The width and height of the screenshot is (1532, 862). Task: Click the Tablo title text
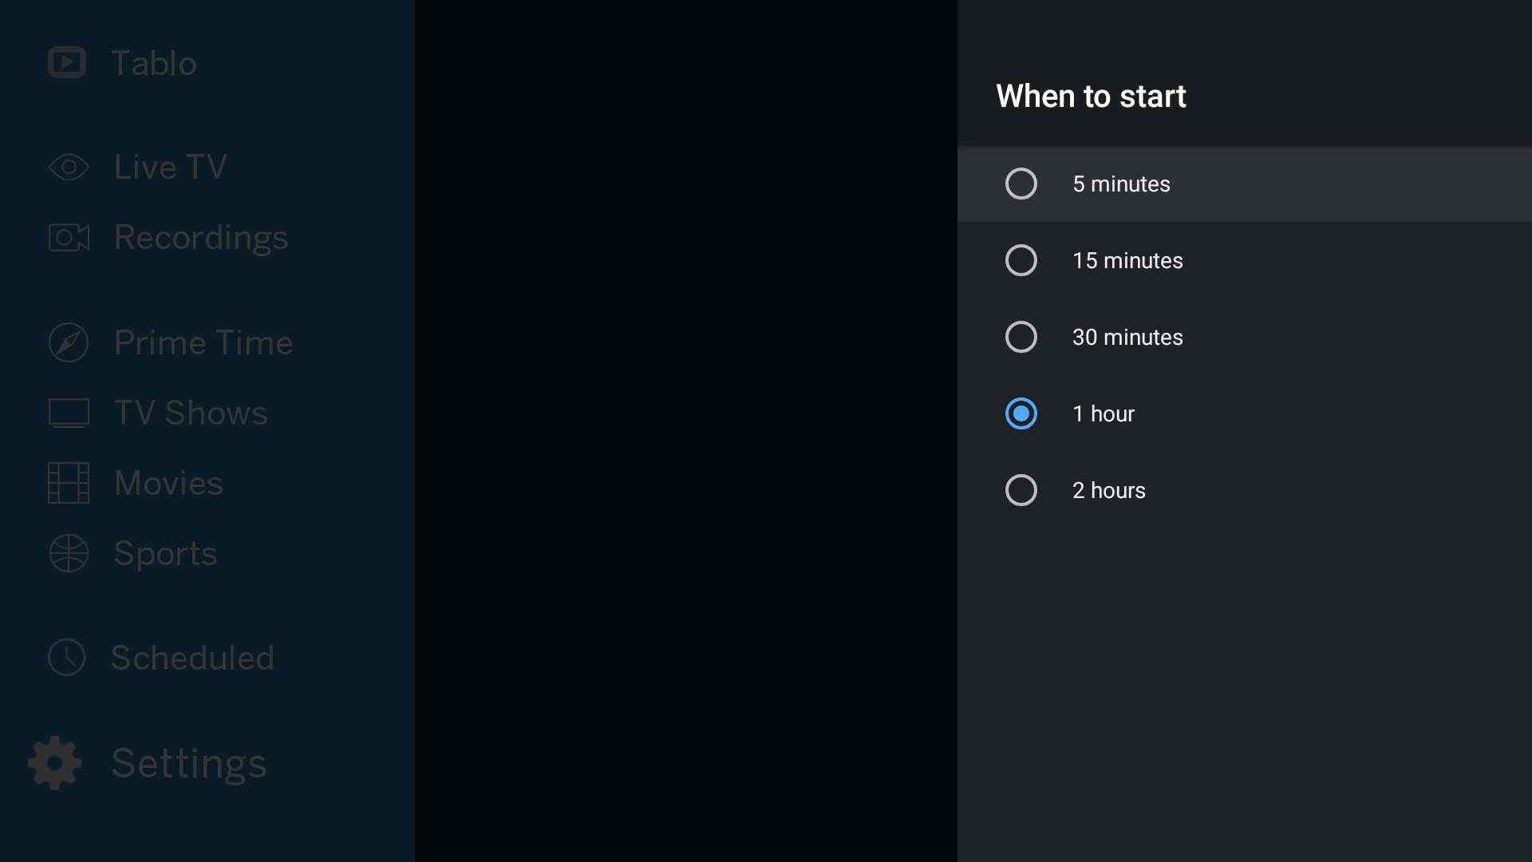154,63
